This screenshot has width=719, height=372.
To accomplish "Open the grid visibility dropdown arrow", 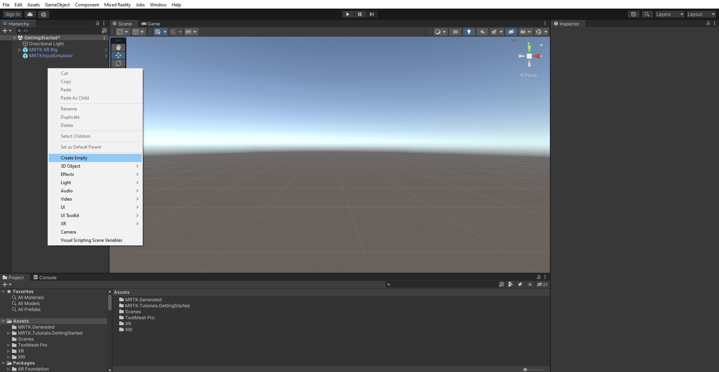I will point(165,32).
